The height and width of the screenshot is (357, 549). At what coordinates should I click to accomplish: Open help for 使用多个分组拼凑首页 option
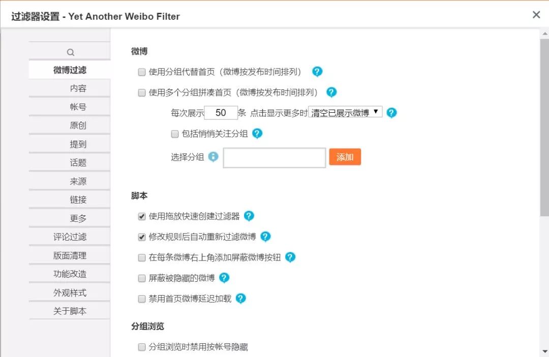click(x=331, y=92)
